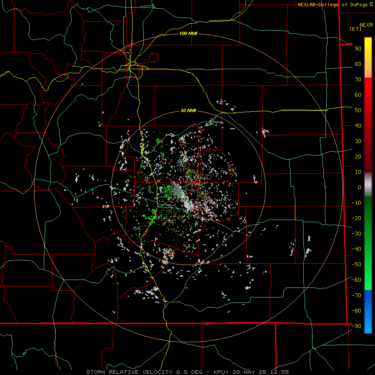Screen dimensions: 375x375
Task: Pick the -80 scale value
Action: pyautogui.click(x=356, y=311)
